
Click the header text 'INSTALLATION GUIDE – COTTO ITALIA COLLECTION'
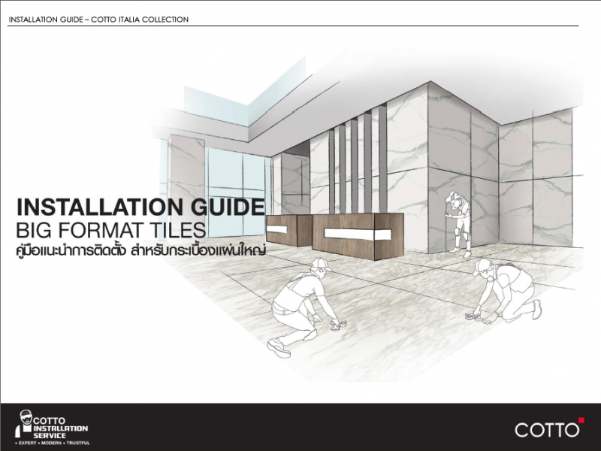tap(98, 20)
